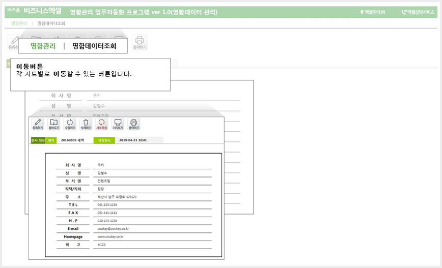The width and height of the screenshot is (442, 268).
Task: Click the address 부산시 남구 수영로 123123
Action: tap(117, 197)
